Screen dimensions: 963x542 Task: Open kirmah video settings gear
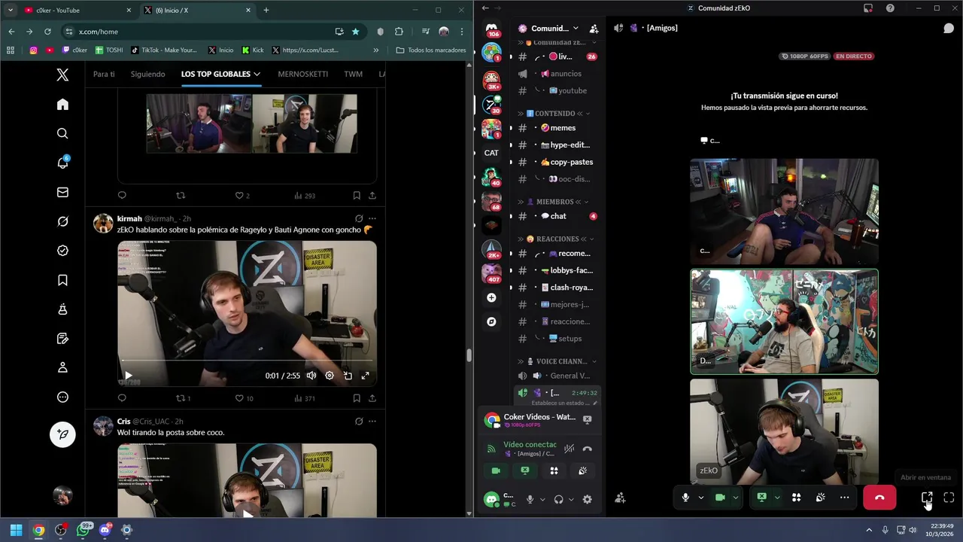point(330,376)
